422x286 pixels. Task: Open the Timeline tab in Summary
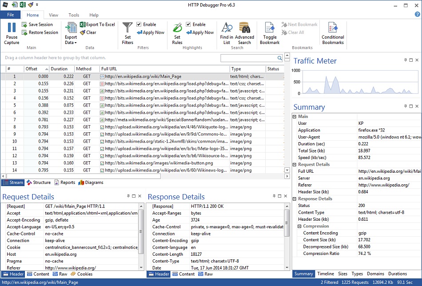tap(325, 274)
